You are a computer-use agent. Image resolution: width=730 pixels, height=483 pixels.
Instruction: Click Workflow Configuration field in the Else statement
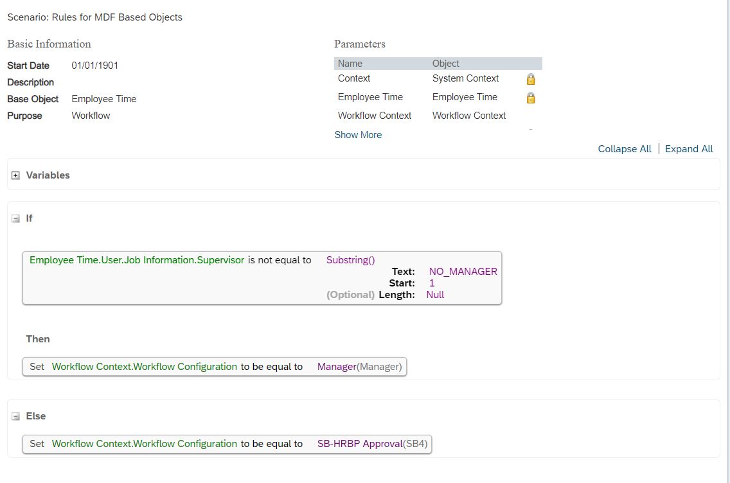145,444
